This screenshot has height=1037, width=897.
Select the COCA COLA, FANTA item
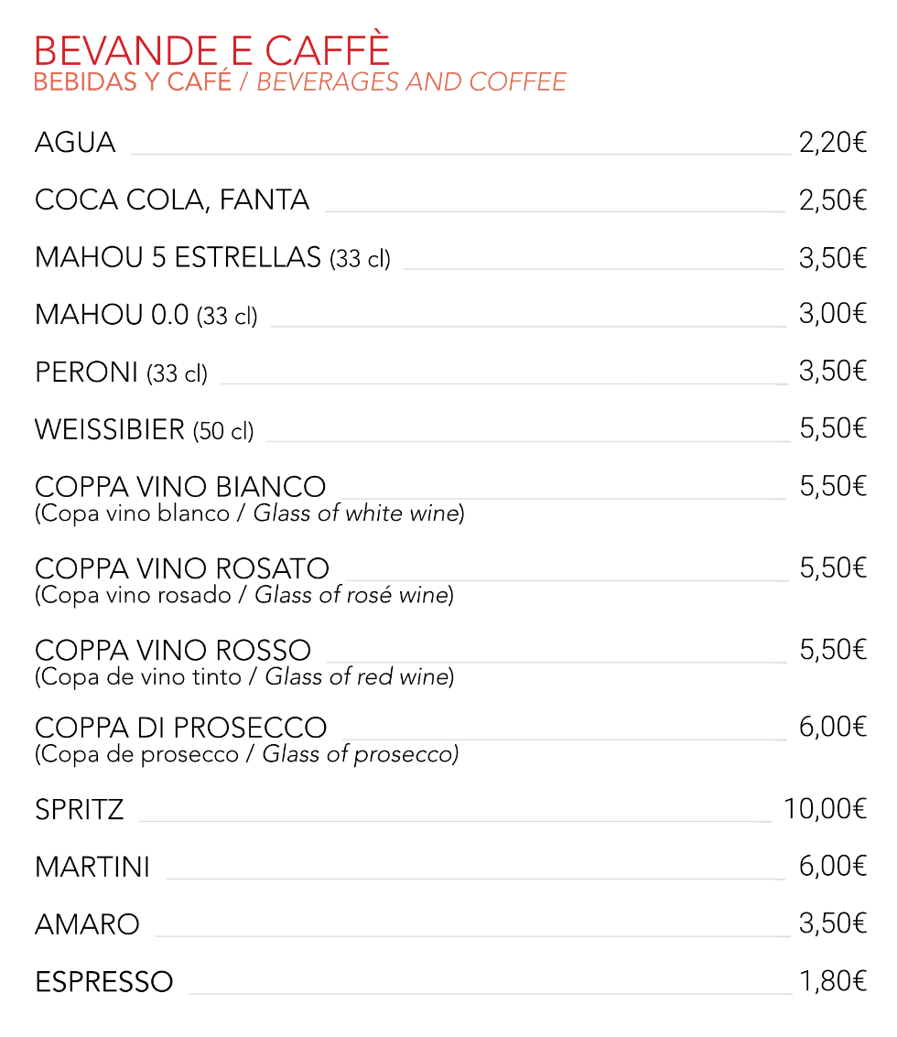(172, 200)
